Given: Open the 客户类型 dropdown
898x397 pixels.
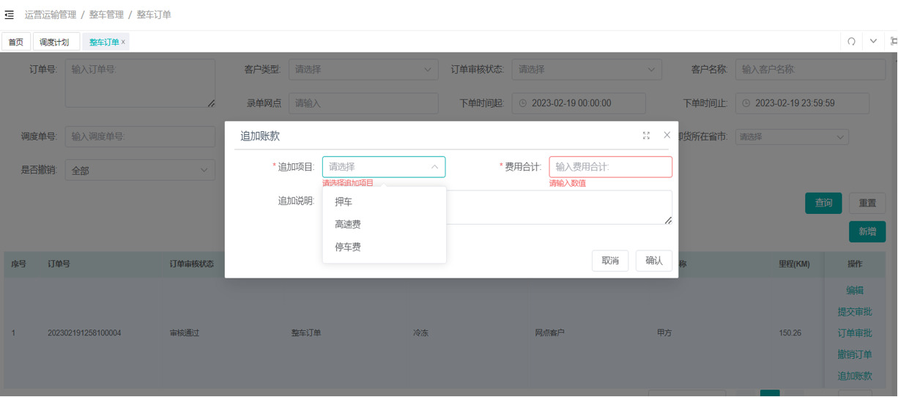Looking at the screenshot, I should (363, 70).
